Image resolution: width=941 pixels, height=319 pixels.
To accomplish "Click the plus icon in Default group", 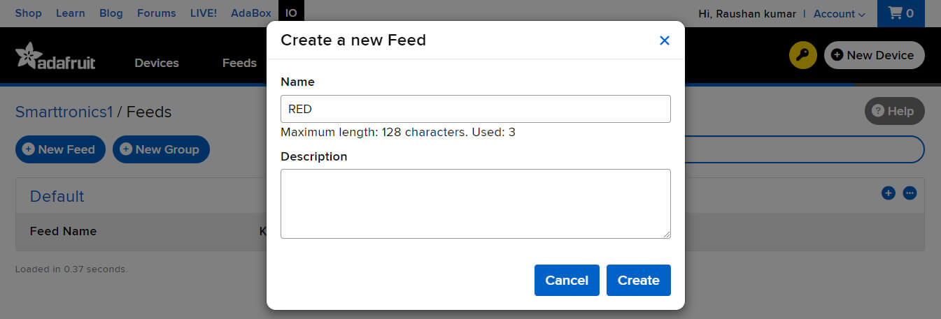I will (888, 193).
